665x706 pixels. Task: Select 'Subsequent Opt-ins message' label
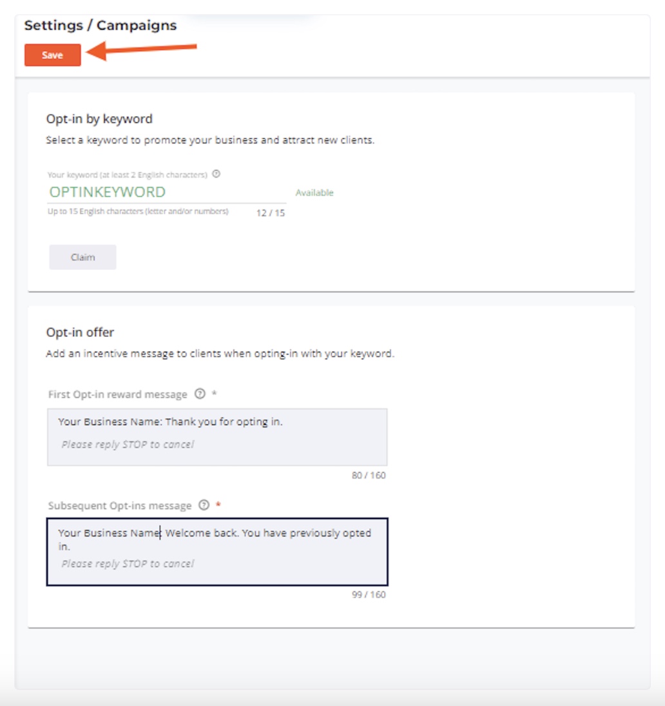click(x=120, y=506)
